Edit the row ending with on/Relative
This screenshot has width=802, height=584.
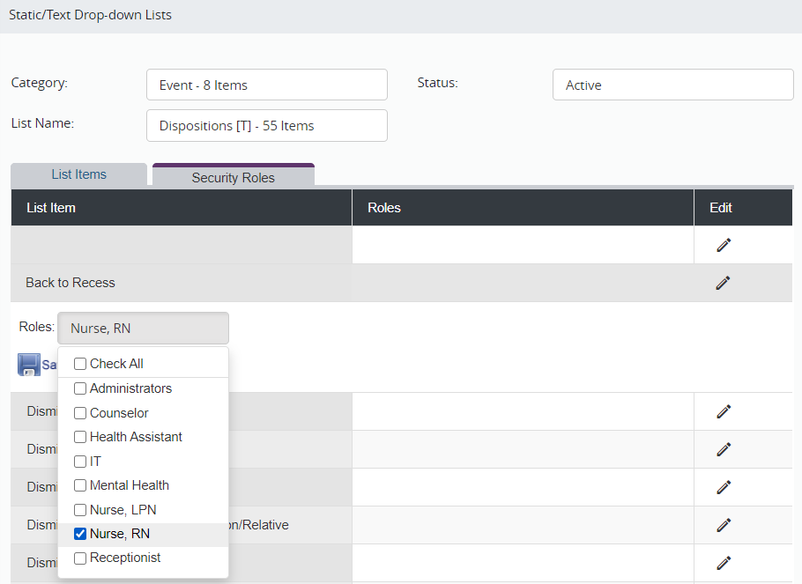coord(724,525)
